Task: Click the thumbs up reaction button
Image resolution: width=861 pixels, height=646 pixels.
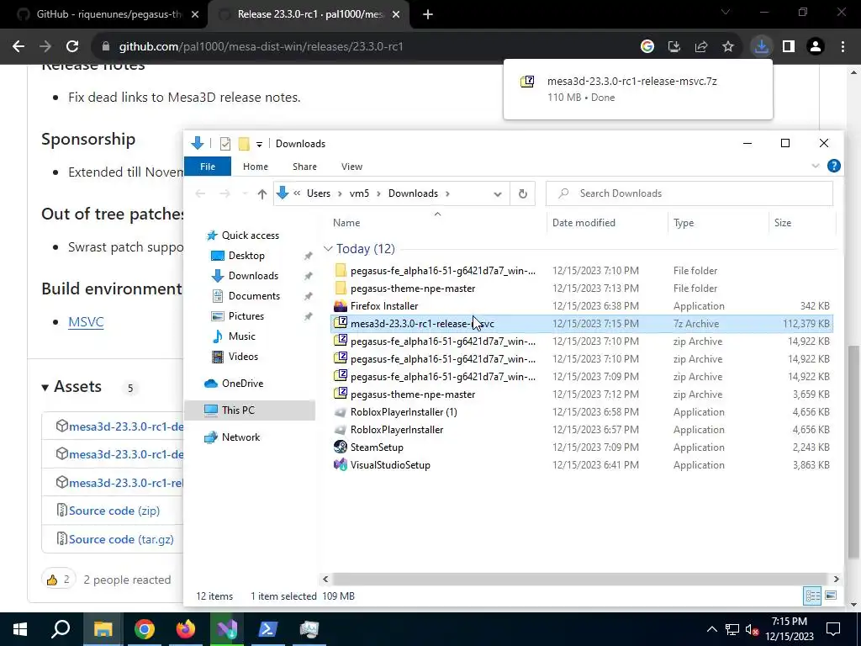Action: click(58, 580)
